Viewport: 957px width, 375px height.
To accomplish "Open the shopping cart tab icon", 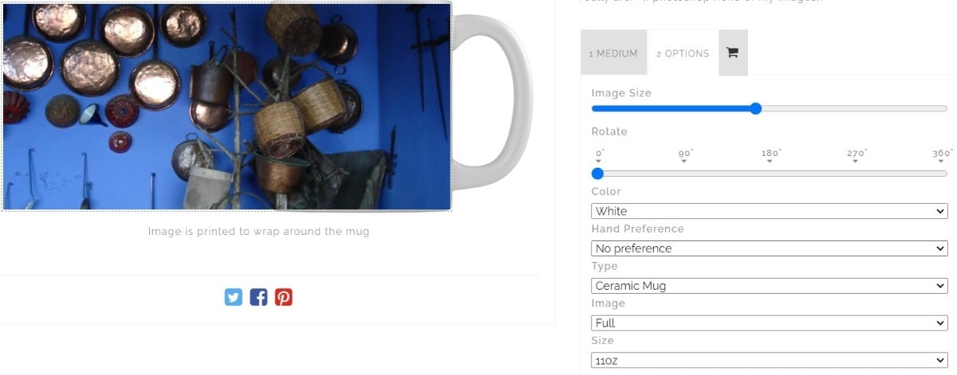I will 732,53.
